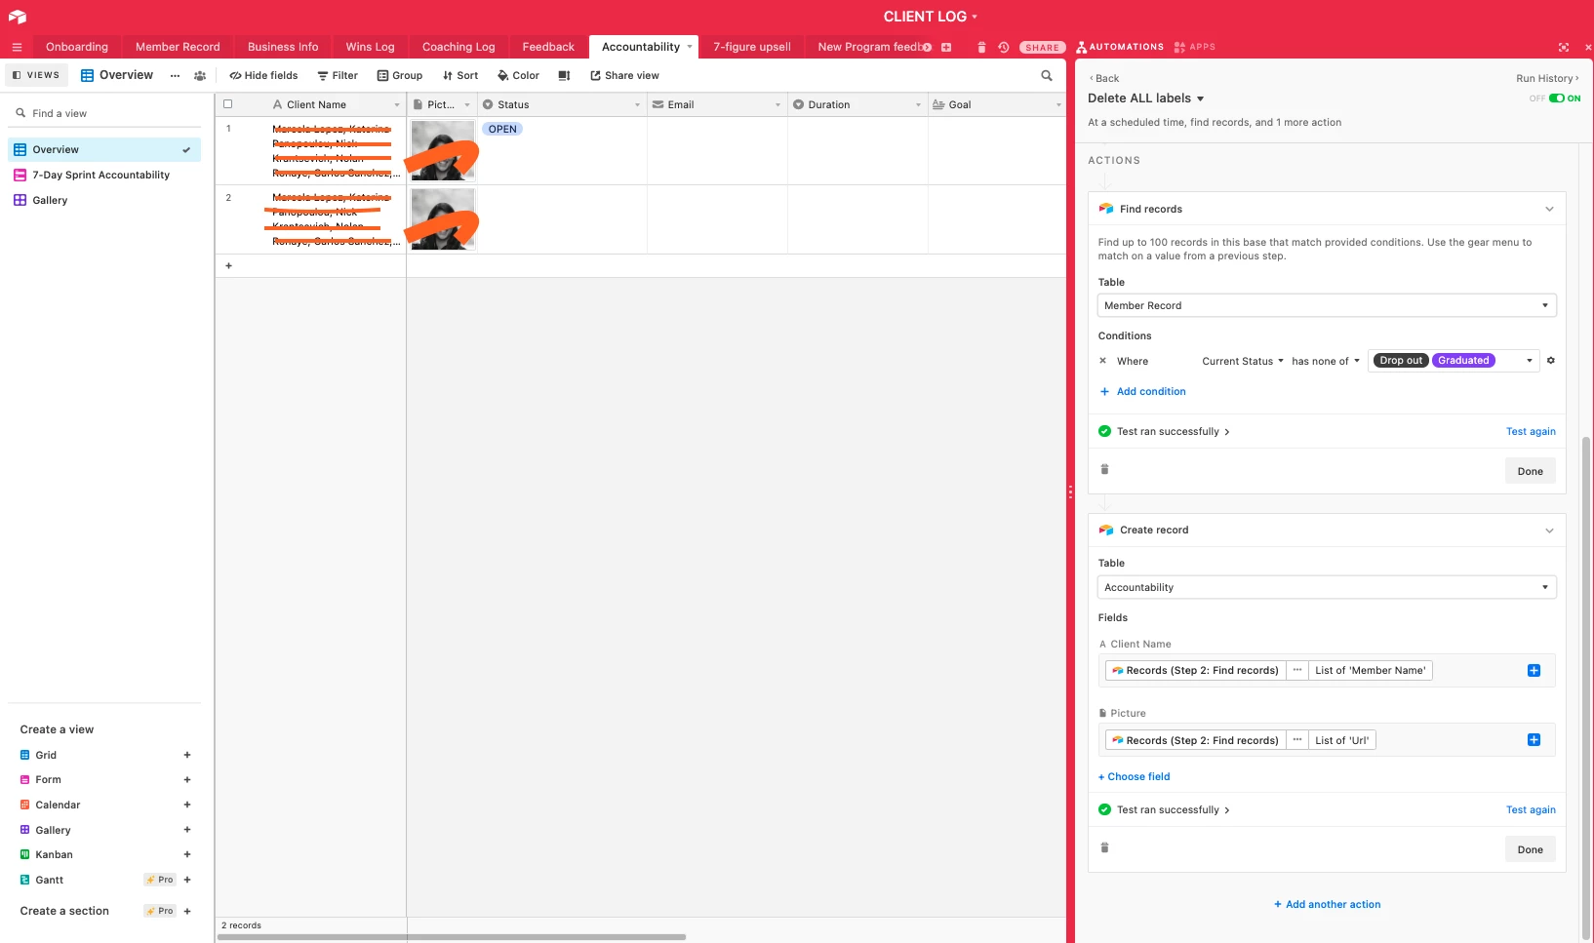This screenshot has width=1594, height=943.
Task: Open the Color toolbar option
Action: pos(518,75)
